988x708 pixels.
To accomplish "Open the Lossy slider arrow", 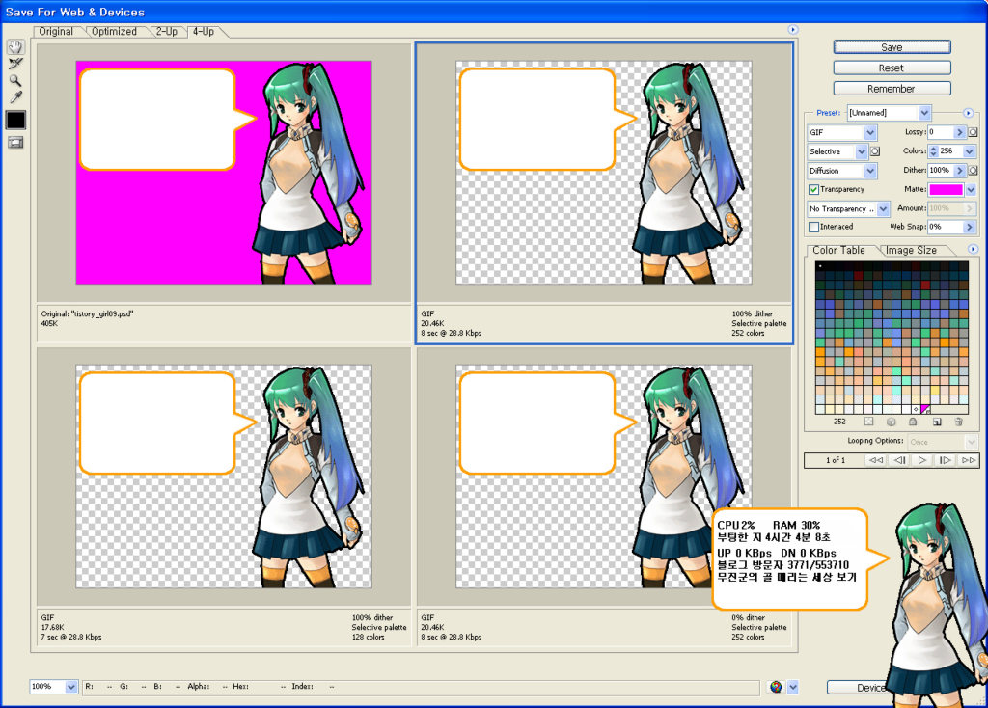I will tap(959, 132).
